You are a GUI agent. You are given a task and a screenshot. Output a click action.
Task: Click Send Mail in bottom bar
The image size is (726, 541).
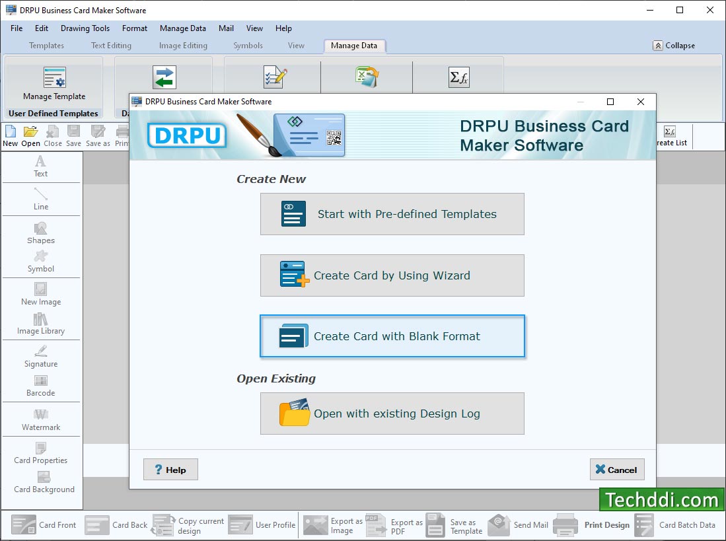(518, 524)
